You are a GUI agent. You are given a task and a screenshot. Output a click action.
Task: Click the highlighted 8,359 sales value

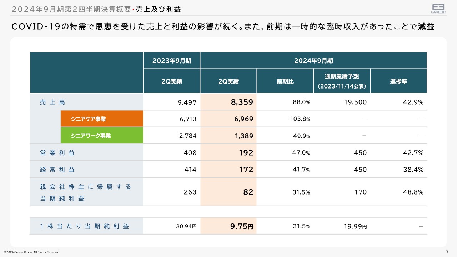tap(241, 102)
